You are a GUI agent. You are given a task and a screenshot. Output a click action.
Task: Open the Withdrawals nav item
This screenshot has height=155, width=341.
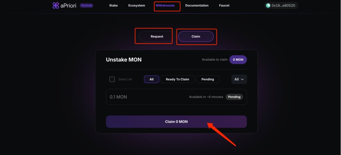[165, 6]
